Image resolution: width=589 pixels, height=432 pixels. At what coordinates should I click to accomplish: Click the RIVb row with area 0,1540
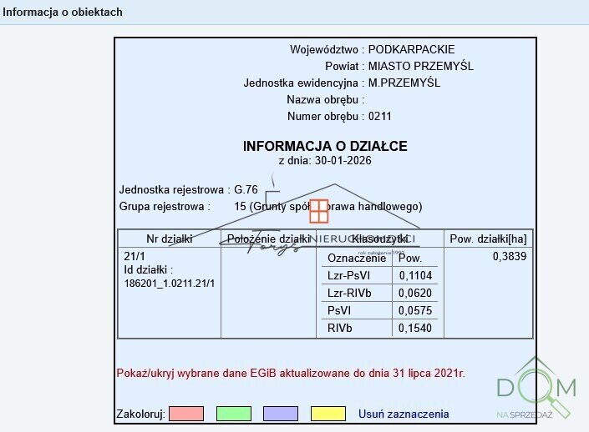(379, 328)
